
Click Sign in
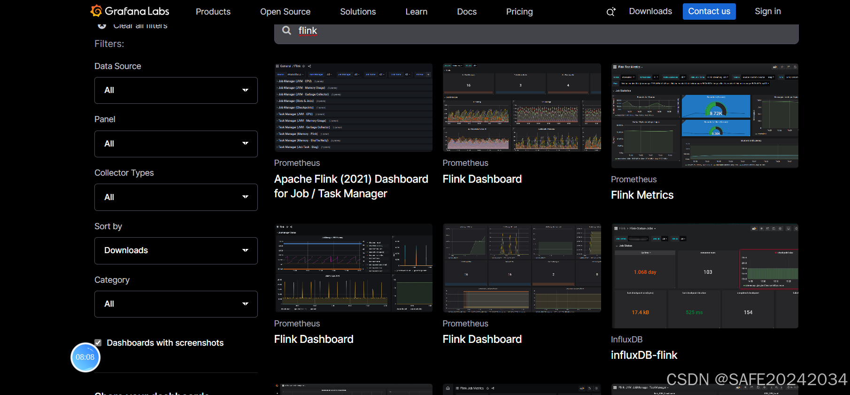[x=768, y=11]
